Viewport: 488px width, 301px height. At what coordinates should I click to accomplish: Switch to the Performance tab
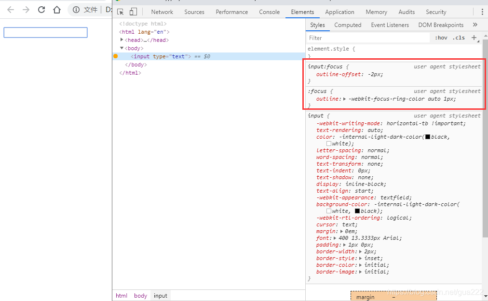(231, 12)
